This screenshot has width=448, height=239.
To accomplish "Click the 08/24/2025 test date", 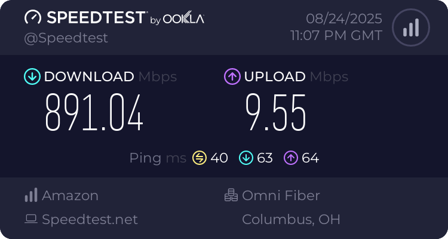I will (x=343, y=18).
